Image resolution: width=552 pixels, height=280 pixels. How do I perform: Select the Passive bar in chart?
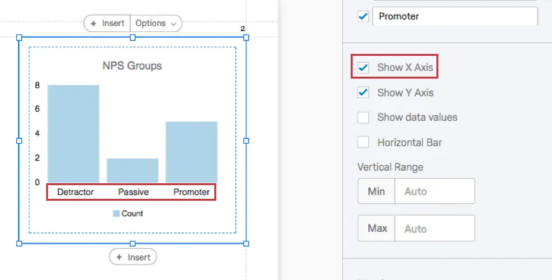pos(132,170)
